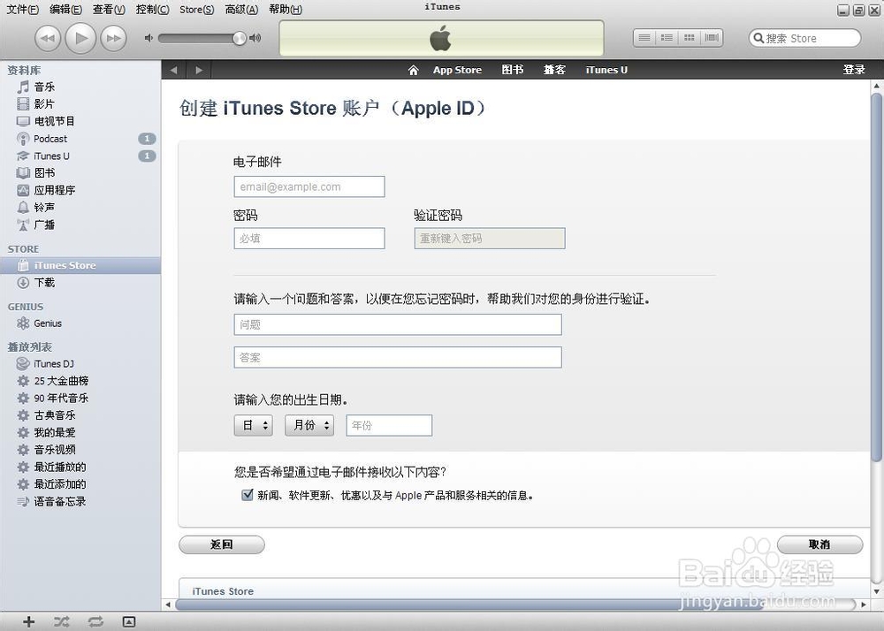
Task: Click the Home icon in the Store navigation bar
Action: [x=413, y=69]
